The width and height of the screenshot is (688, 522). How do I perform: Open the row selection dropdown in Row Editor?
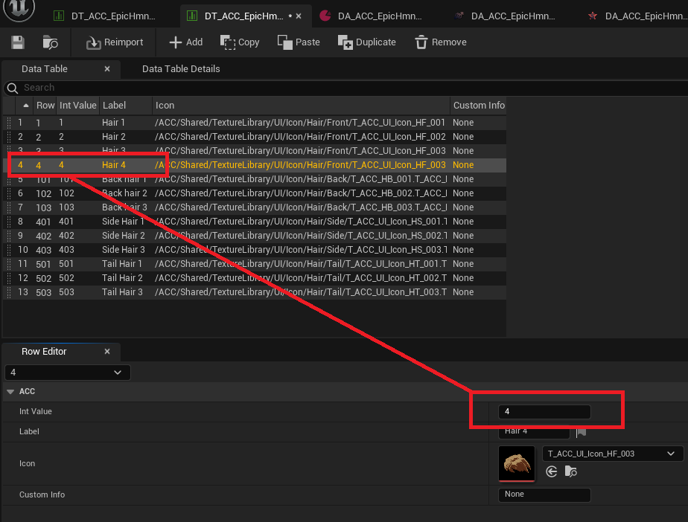tap(117, 372)
